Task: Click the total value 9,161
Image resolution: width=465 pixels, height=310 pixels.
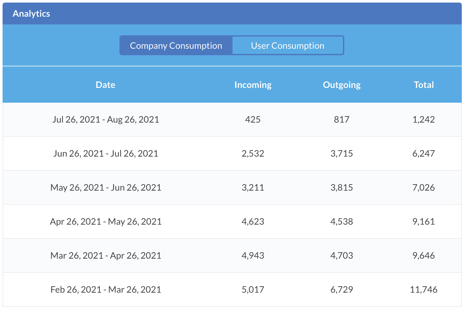Action: [424, 221]
